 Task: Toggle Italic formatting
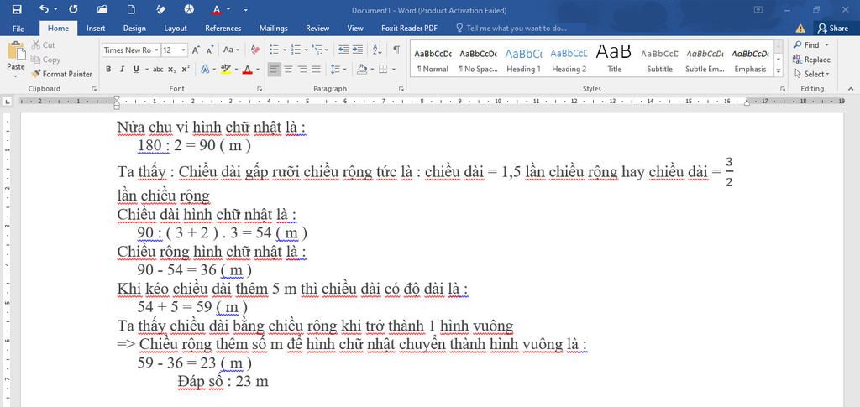[x=122, y=69]
